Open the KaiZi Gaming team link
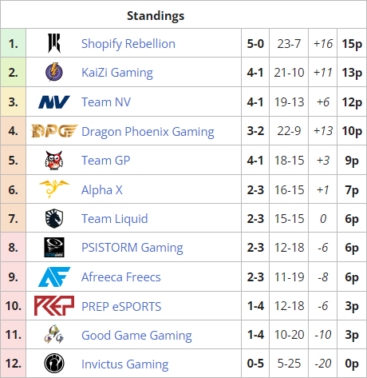The image size is (367, 378). 117,73
